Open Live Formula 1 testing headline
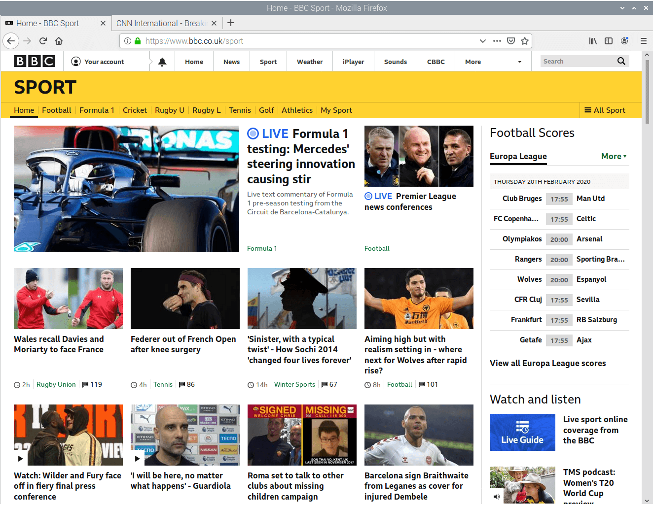This screenshot has height=505, width=653. point(301,156)
